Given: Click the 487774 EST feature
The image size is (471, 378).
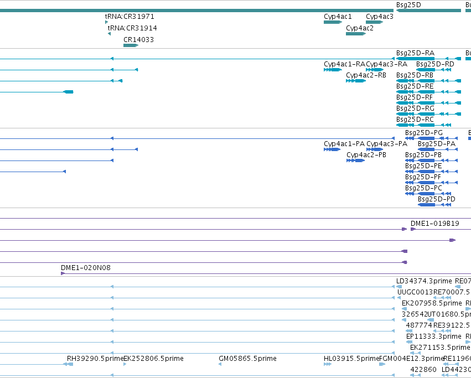Looking at the screenshot, I should [409, 331].
